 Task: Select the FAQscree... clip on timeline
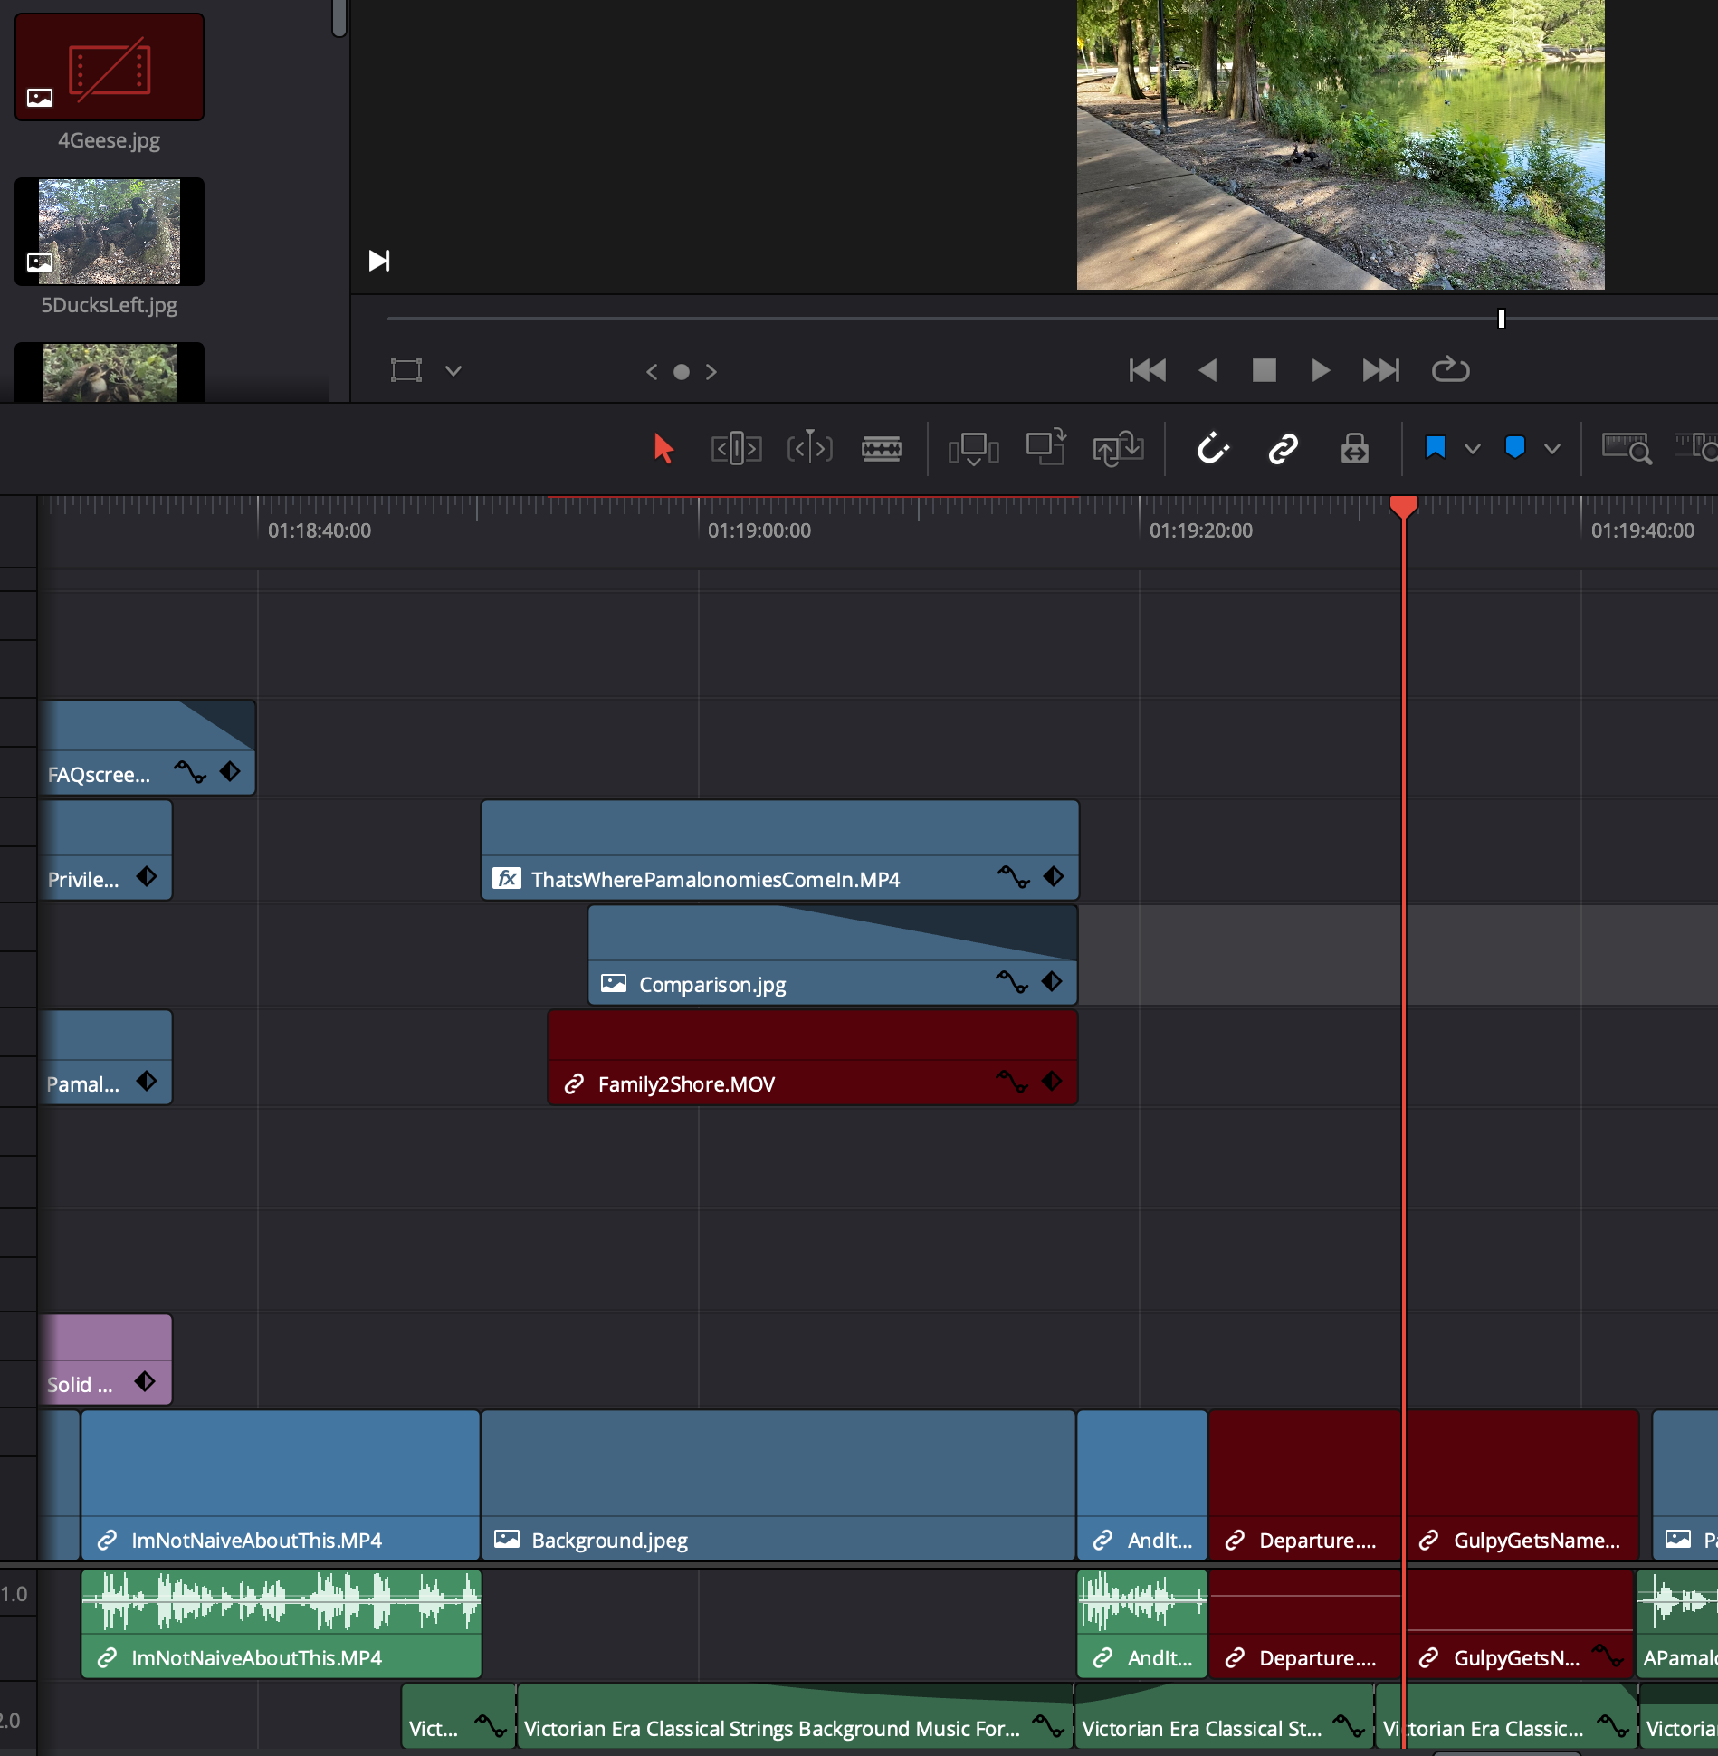coord(148,748)
